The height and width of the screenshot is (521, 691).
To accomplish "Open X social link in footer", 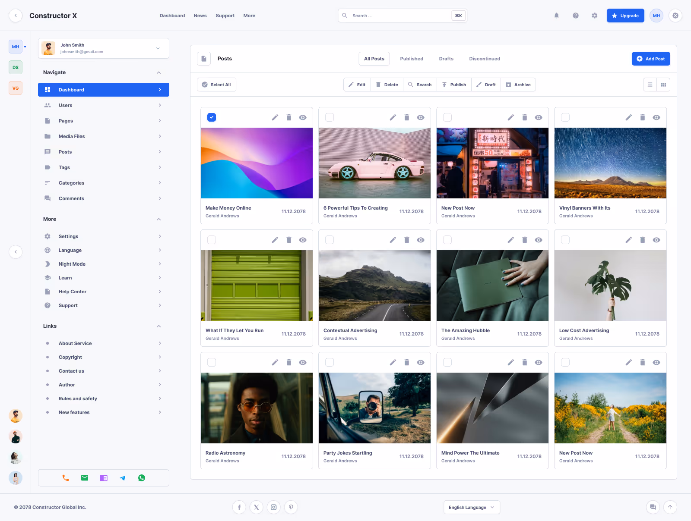I will [x=257, y=507].
